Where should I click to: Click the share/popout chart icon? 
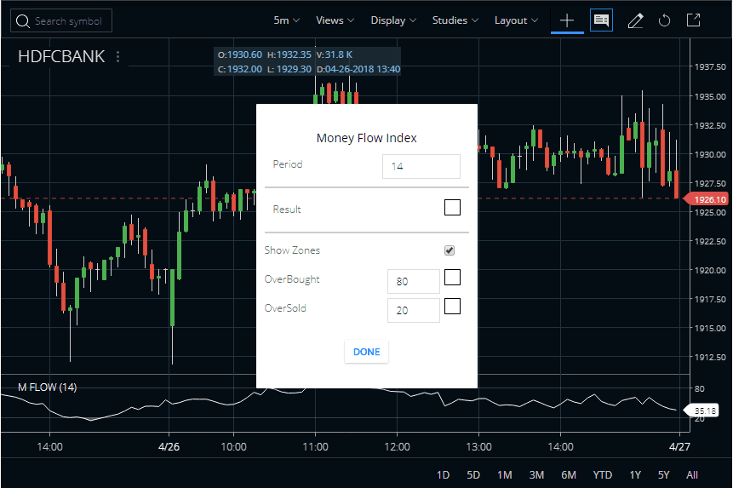[x=693, y=20]
